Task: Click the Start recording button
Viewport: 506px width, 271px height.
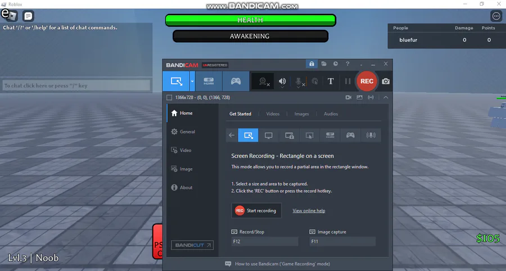Action: point(256,211)
